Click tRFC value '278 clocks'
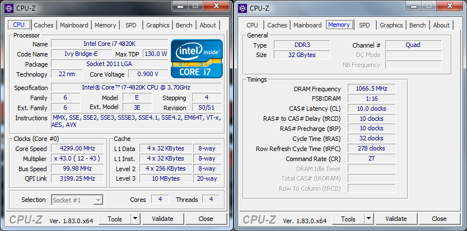The height and width of the screenshot is (231, 467). point(371,148)
